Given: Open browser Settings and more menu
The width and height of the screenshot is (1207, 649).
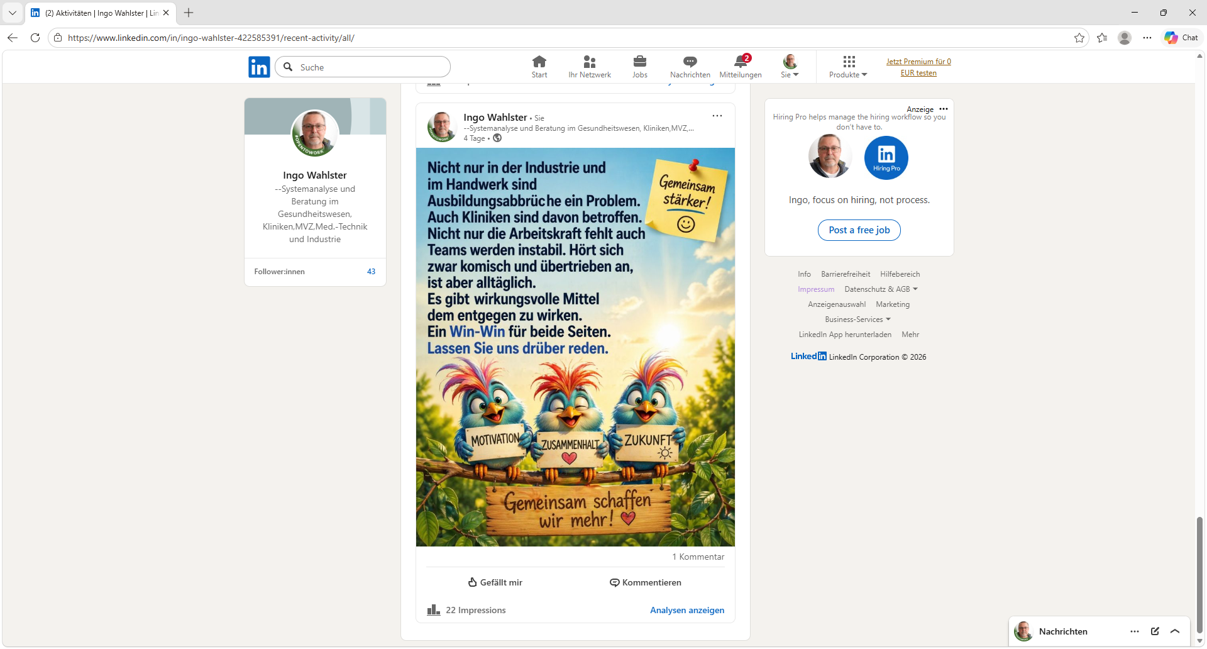Looking at the screenshot, I should [x=1147, y=38].
